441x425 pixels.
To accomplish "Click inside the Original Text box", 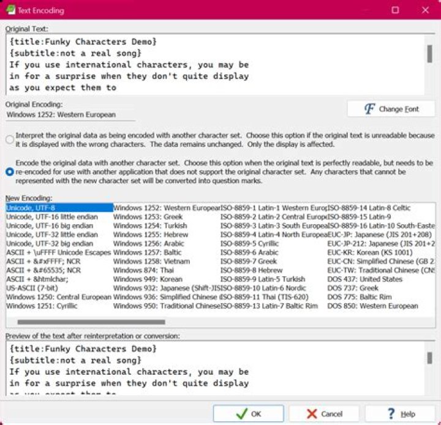I will (x=215, y=65).
